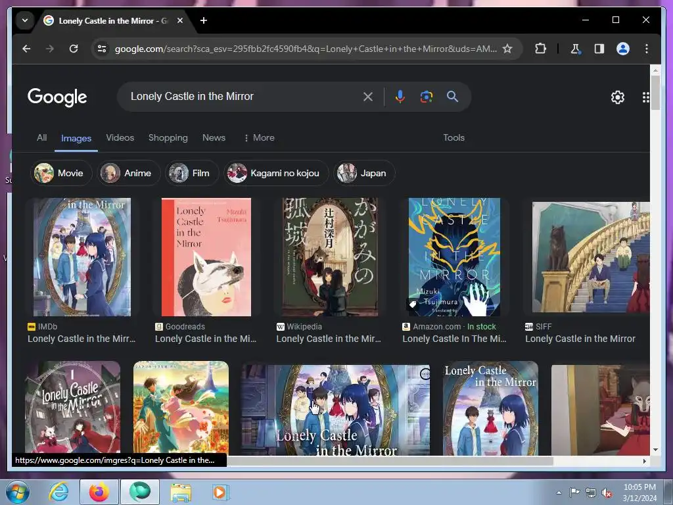Click the muted volume tray icon
The image size is (673, 505).
pos(606,493)
